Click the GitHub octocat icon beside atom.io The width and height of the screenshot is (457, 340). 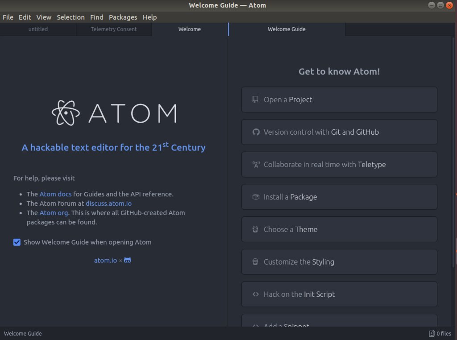(x=128, y=261)
